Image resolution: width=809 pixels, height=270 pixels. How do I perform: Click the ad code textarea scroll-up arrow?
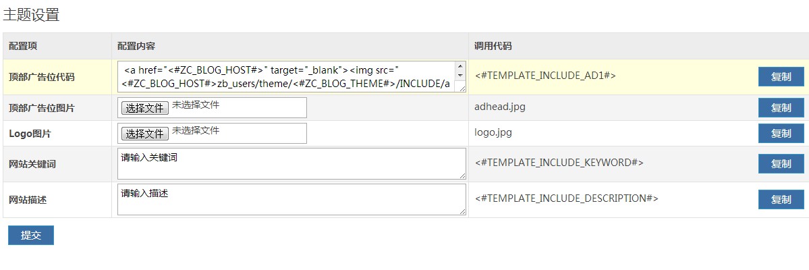[x=460, y=65]
